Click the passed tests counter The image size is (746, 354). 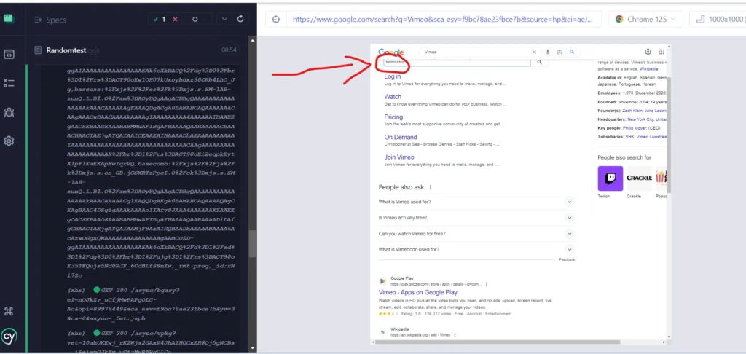point(158,20)
